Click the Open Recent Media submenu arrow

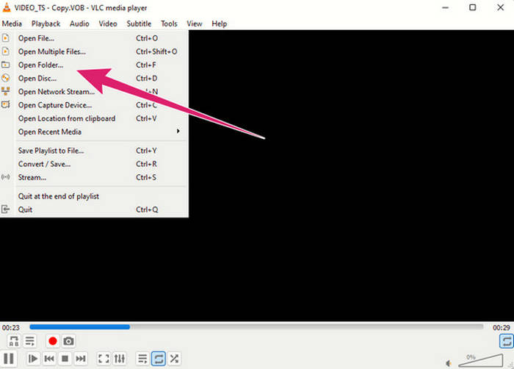click(x=178, y=131)
